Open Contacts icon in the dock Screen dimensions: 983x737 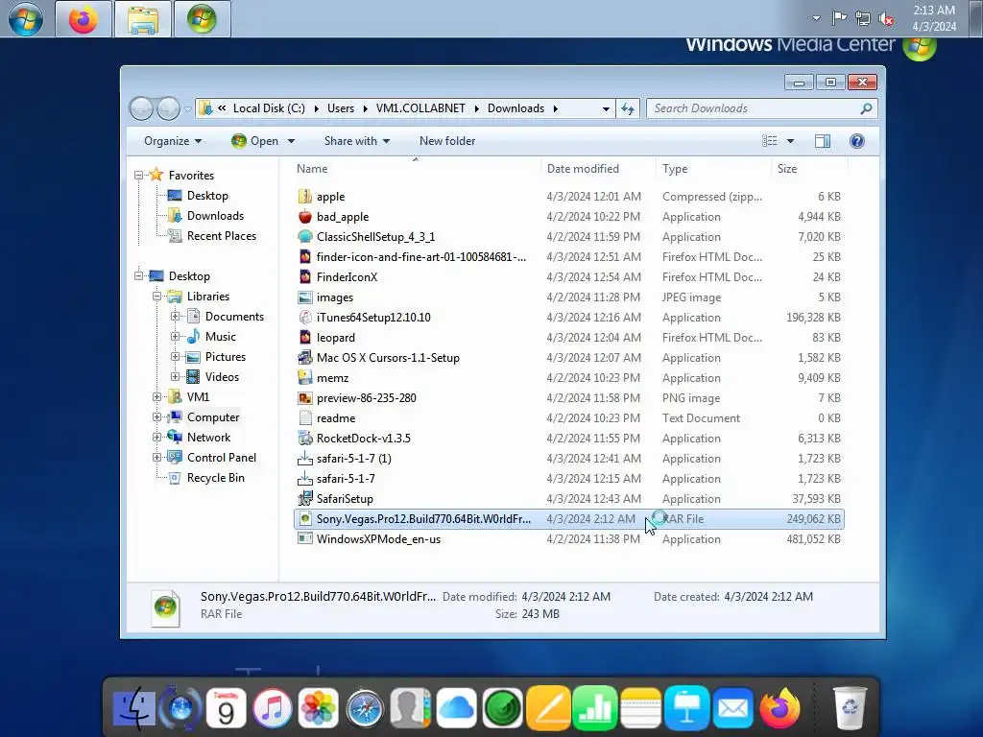pyautogui.click(x=411, y=708)
